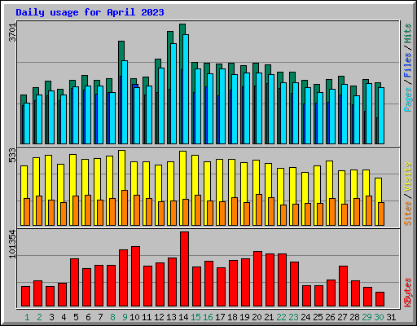The height and width of the screenshot is (326, 417).
Task: Select day label 27 on the x-axis
Action: pyautogui.click(x=342, y=317)
